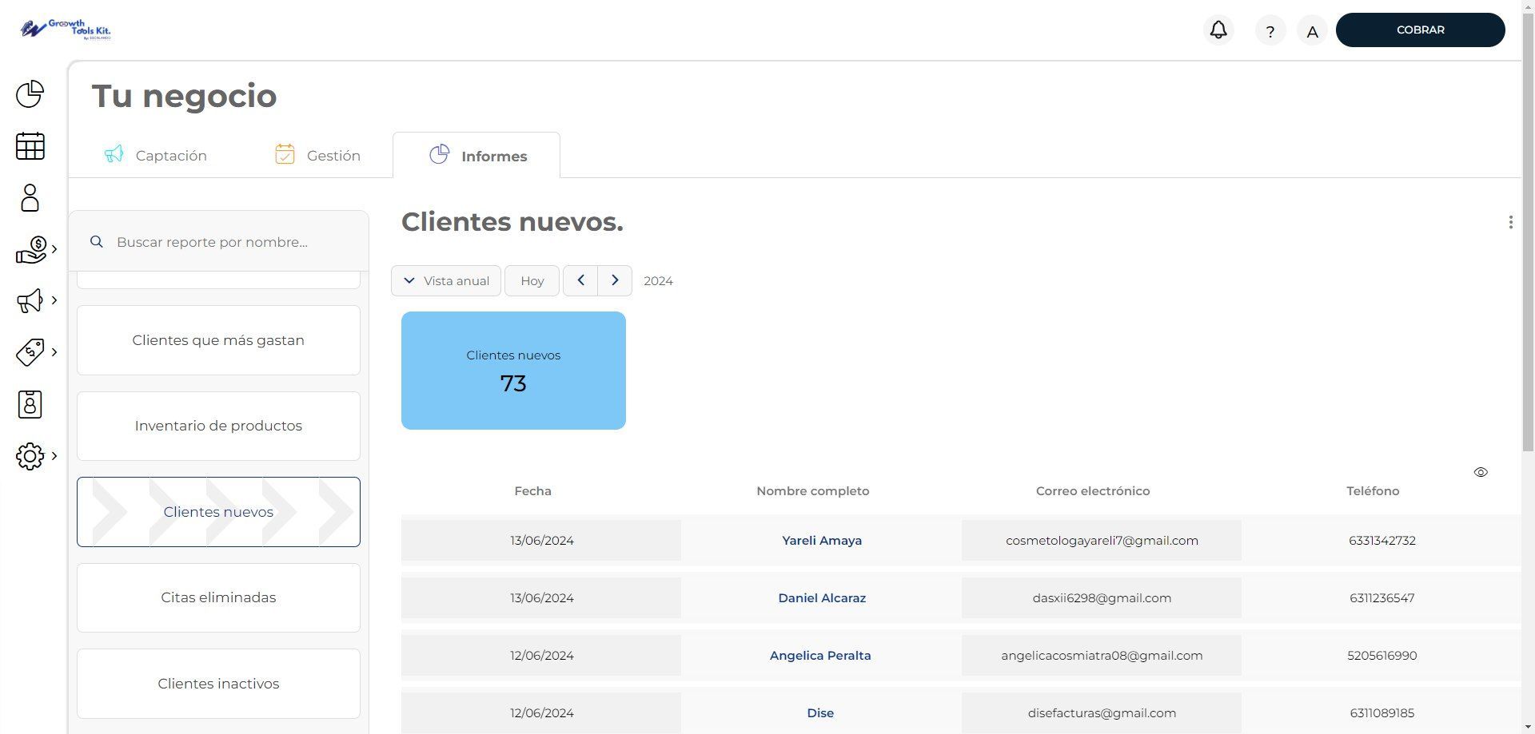Viewport: 1535px width, 734px height.
Task: Click the A avatar circle in top bar
Action: point(1312,30)
